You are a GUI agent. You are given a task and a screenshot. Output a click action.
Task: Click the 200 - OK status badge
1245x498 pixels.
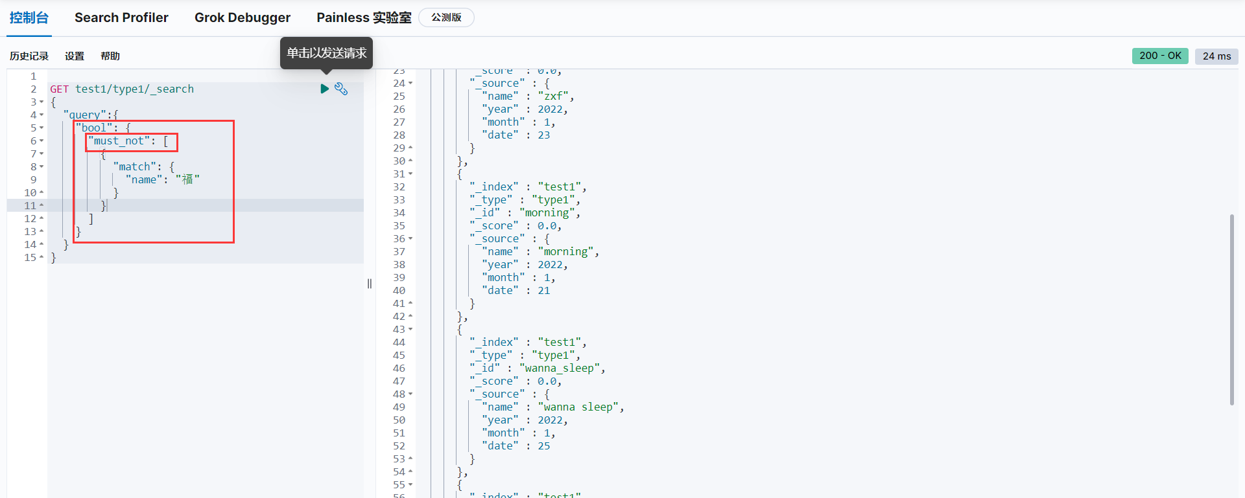click(1161, 56)
